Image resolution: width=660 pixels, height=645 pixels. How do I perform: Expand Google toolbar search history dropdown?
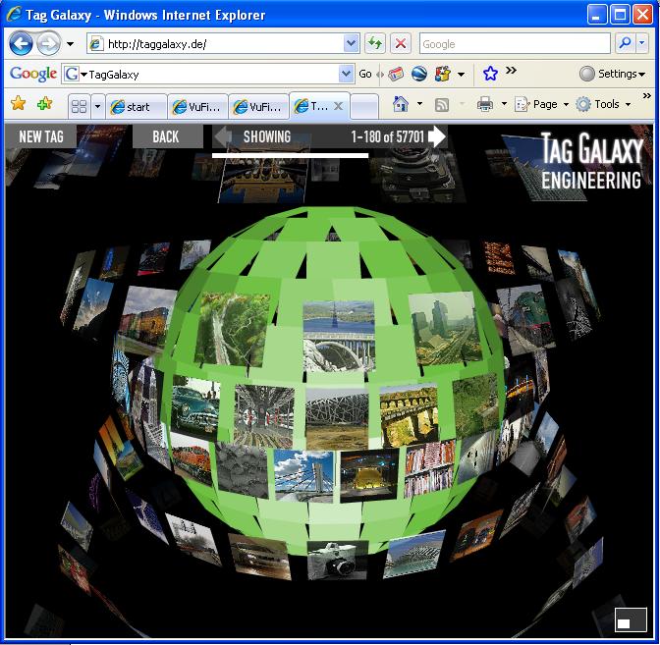click(x=346, y=74)
